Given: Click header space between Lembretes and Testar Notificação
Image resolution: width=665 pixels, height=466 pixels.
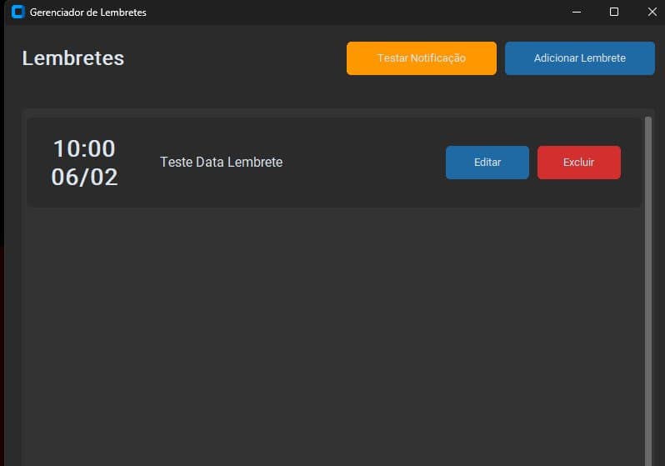Looking at the screenshot, I should [x=233, y=58].
